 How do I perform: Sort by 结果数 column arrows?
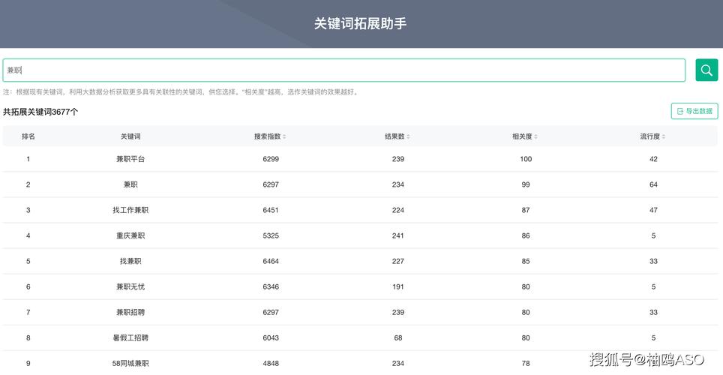click(408, 136)
